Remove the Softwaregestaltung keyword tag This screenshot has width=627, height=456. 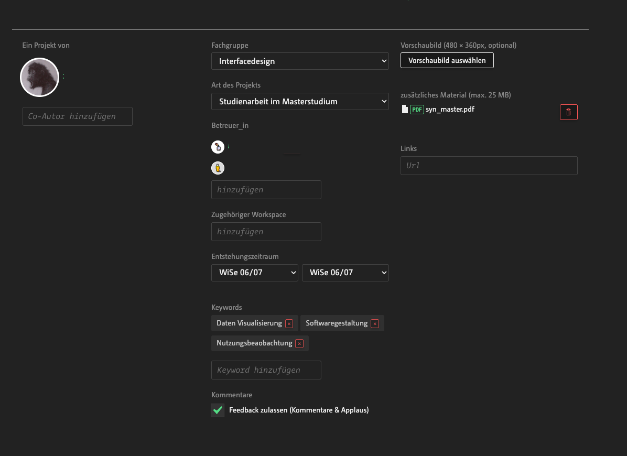(x=374, y=324)
